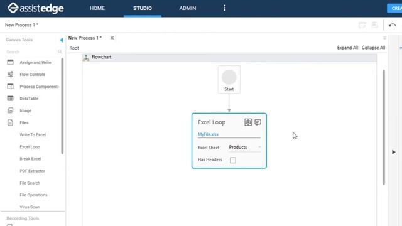This screenshot has width=402, height=226.
Task: Expand the Assign and Write category
Action: coord(35,62)
